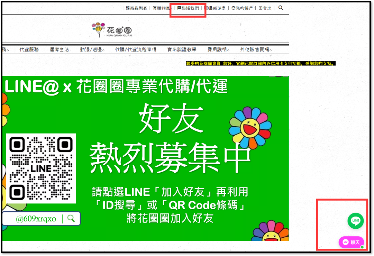Start Messenger chat via the 聊天 button
374x256 pixels.
[x=352, y=243]
